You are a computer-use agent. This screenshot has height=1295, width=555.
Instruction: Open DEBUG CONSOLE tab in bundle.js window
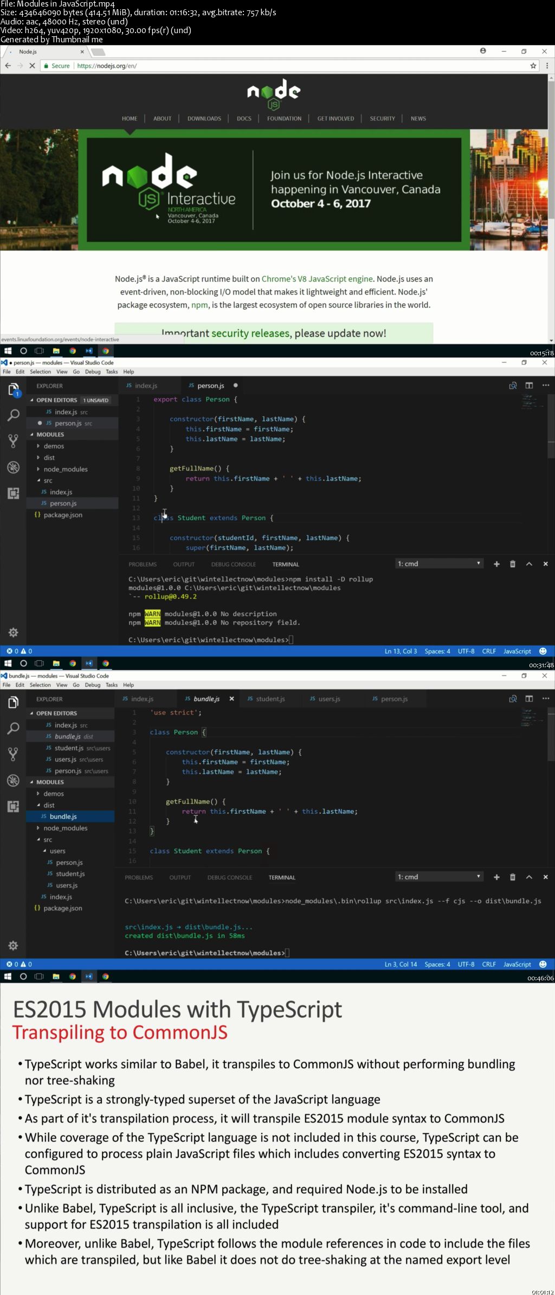(230, 877)
